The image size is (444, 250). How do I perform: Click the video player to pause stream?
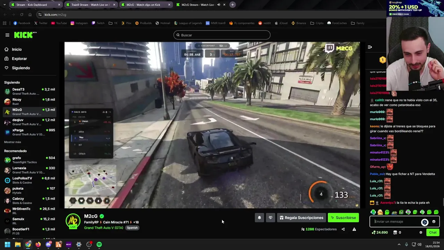tap(212, 125)
